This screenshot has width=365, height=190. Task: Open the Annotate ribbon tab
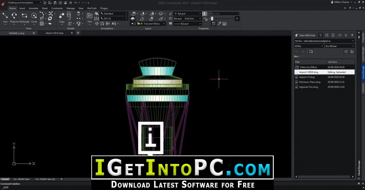[x=33, y=8]
